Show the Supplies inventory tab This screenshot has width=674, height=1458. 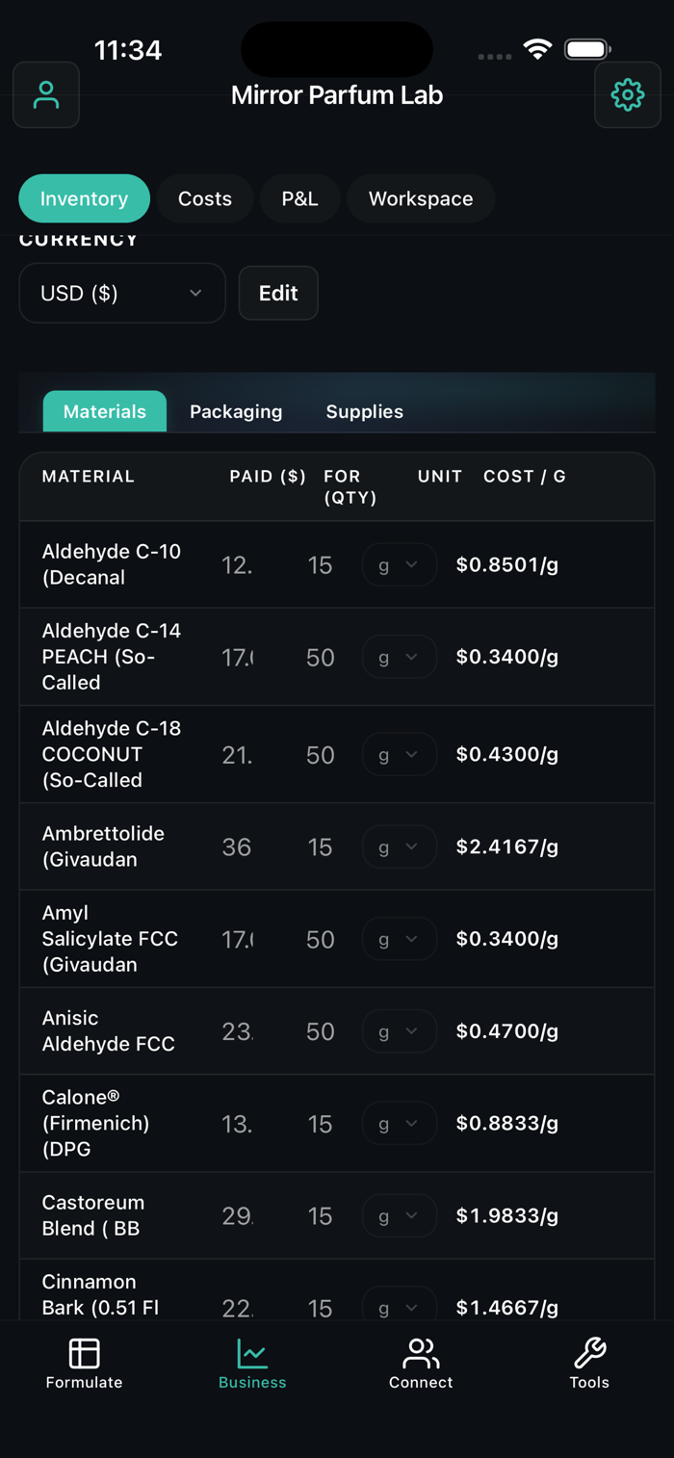(x=364, y=411)
